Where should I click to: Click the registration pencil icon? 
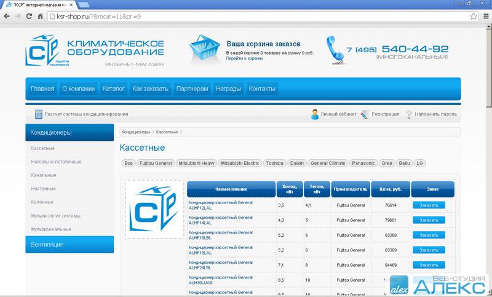click(x=365, y=114)
